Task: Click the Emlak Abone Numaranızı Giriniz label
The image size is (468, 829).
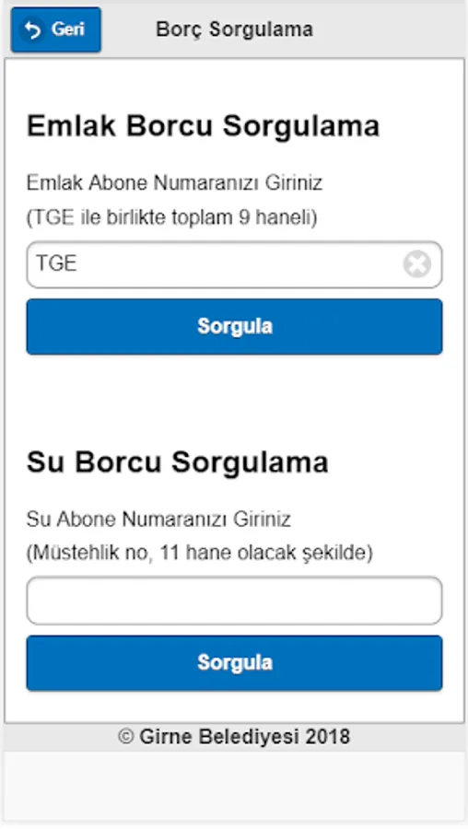Action: point(174,183)
